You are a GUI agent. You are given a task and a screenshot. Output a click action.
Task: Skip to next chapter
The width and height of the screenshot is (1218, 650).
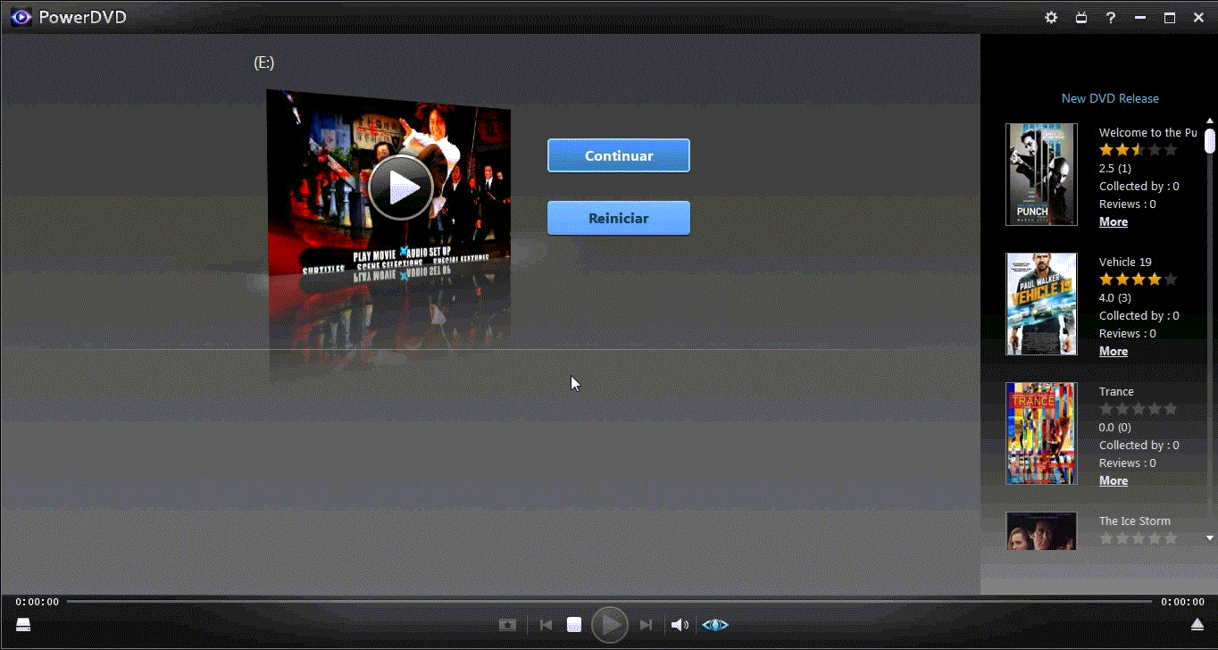point(647,625)
